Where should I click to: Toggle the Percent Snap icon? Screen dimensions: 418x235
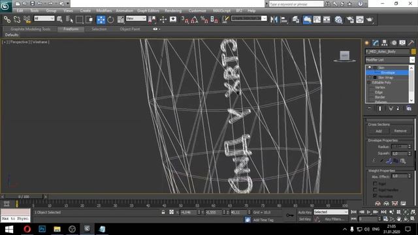click(204, 20)
